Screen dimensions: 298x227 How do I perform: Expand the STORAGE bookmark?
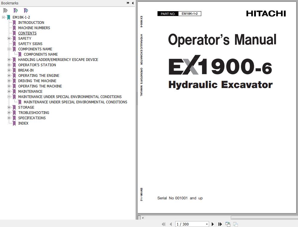[9, 107]
